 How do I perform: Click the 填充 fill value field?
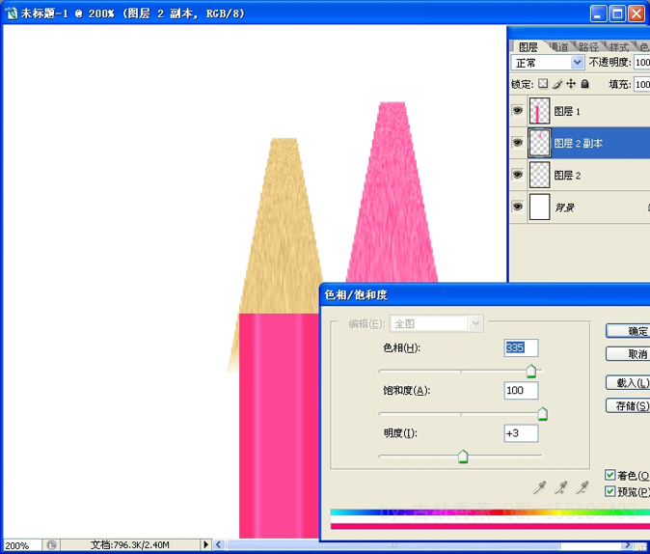pos(641,84)
